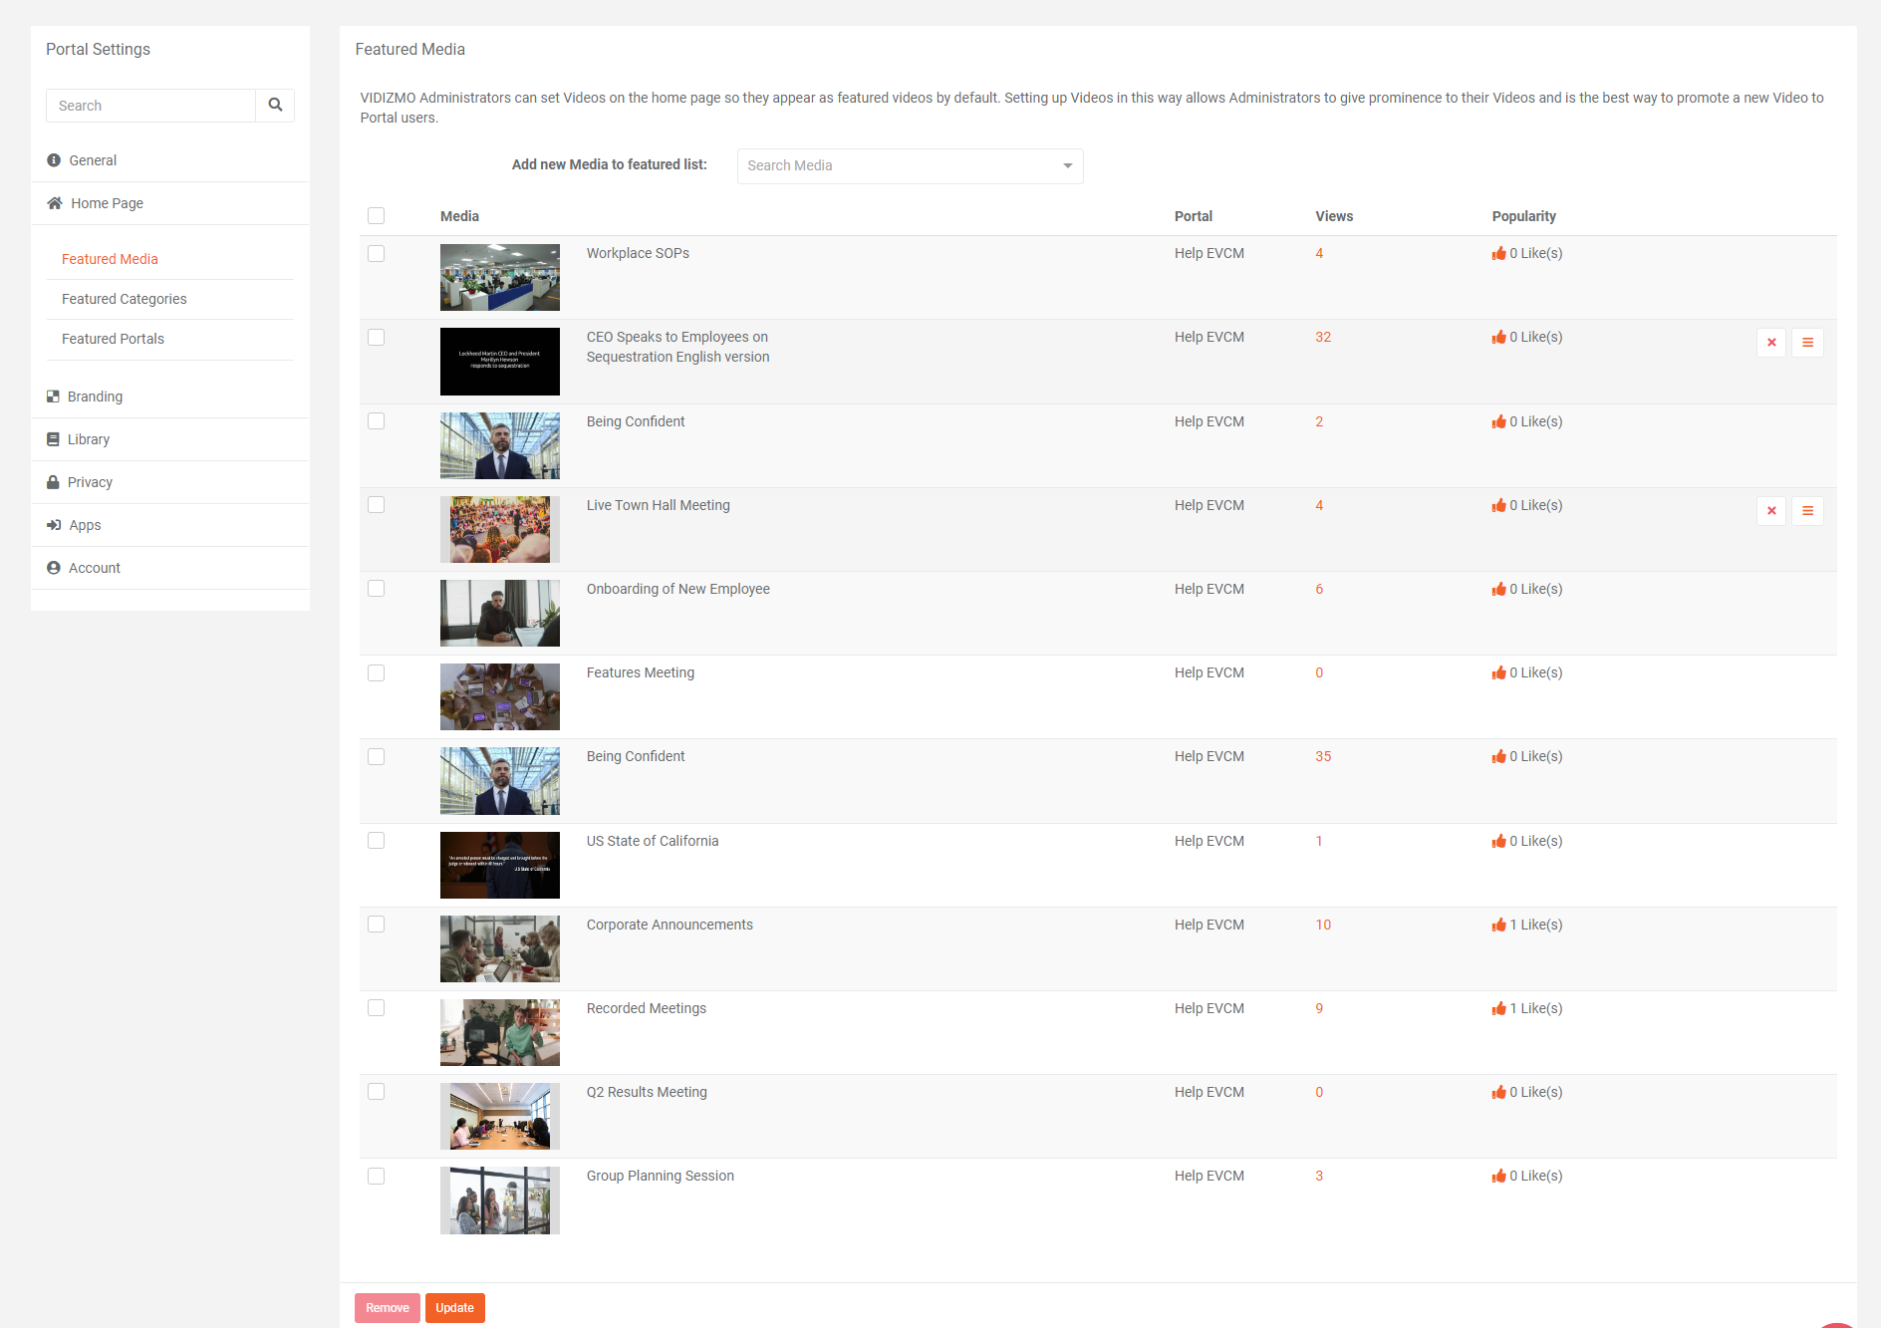This screenshot has height=1328, width=1881.
Task: Click reorder handle icon on Live Town Hall row
Action: [1807, 511]
